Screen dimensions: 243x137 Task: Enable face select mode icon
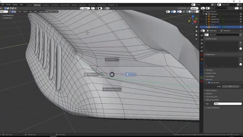tap(15, 12)
